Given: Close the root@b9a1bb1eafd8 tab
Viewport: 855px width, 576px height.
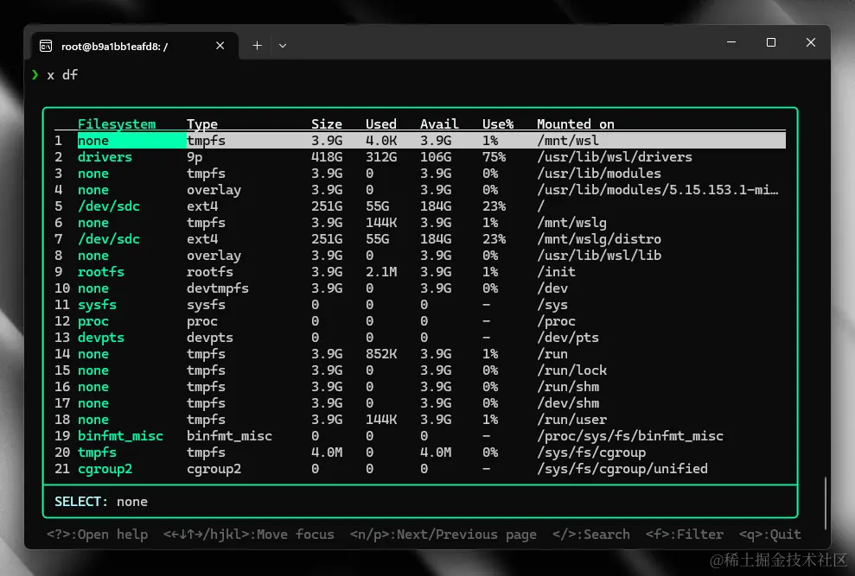Looking at the screenshot, I should pos(220,46).
